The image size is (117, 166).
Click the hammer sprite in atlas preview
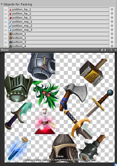(x=93, y=73)
